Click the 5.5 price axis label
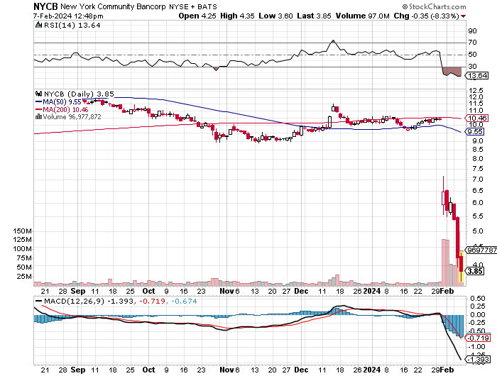 click(478, 216)
